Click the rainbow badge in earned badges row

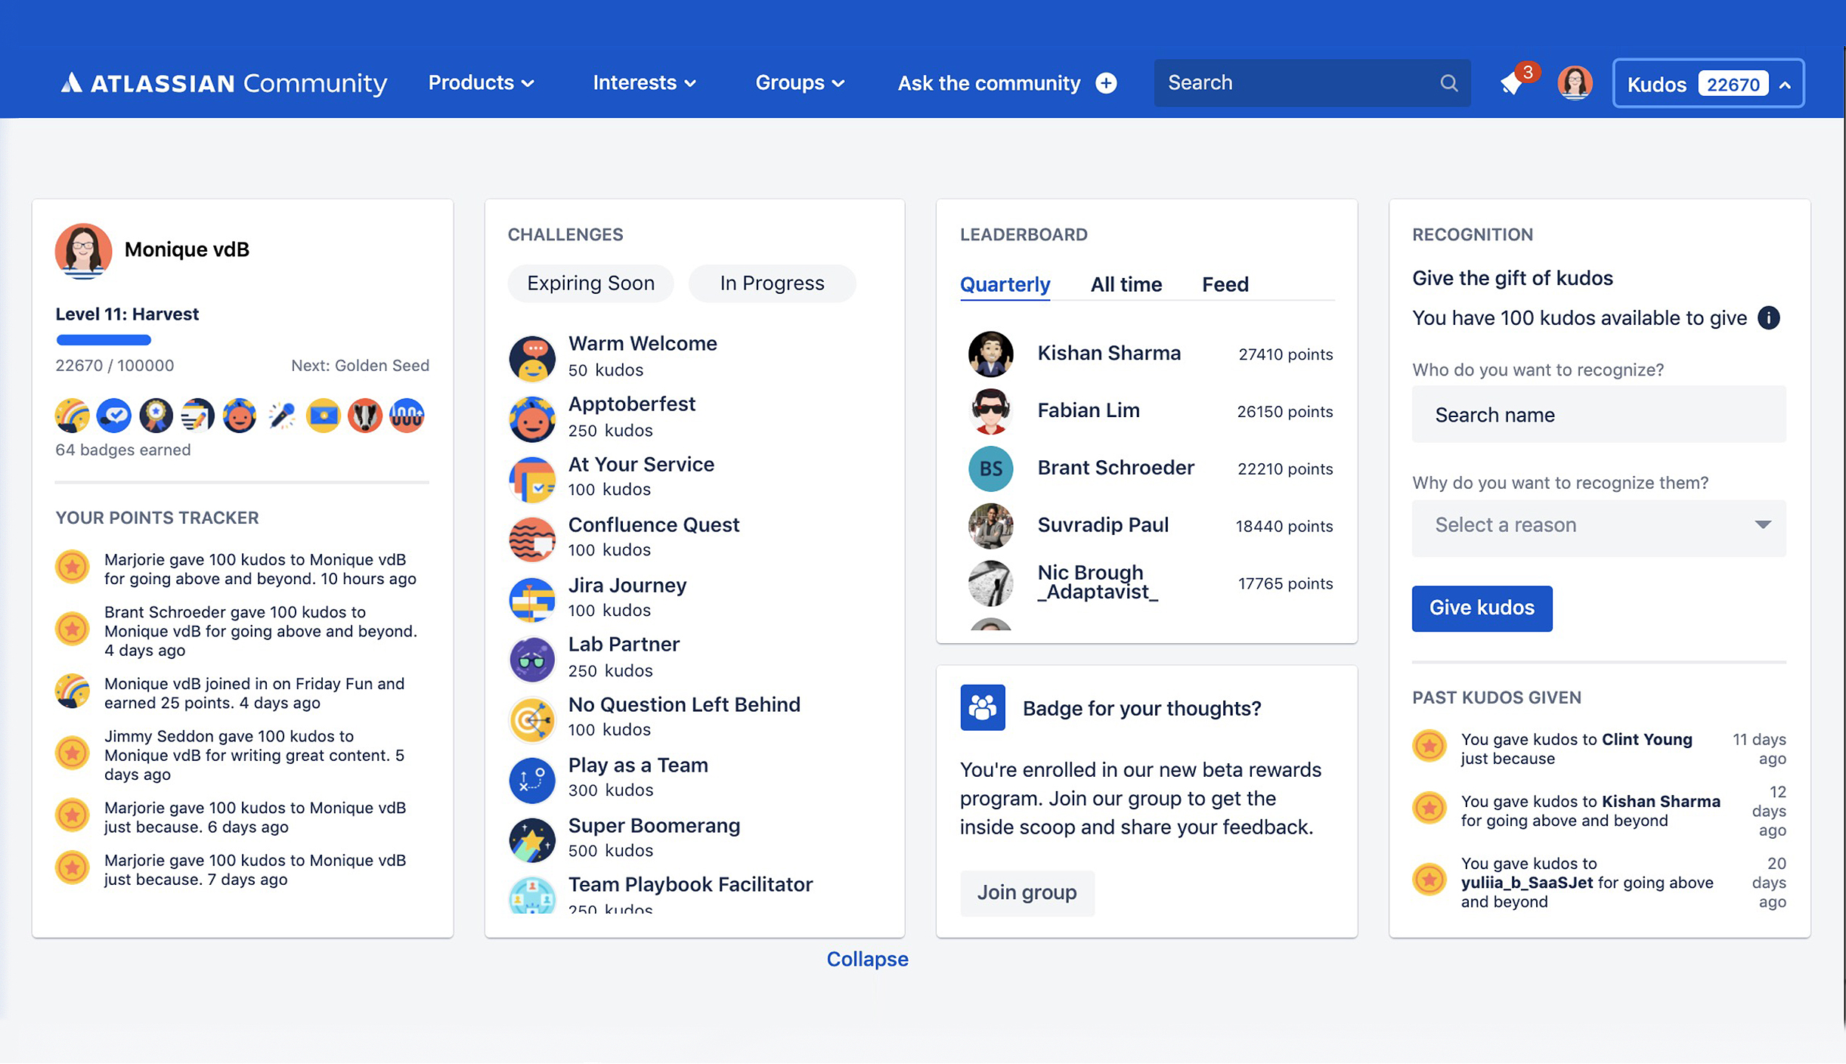point(73,415)
